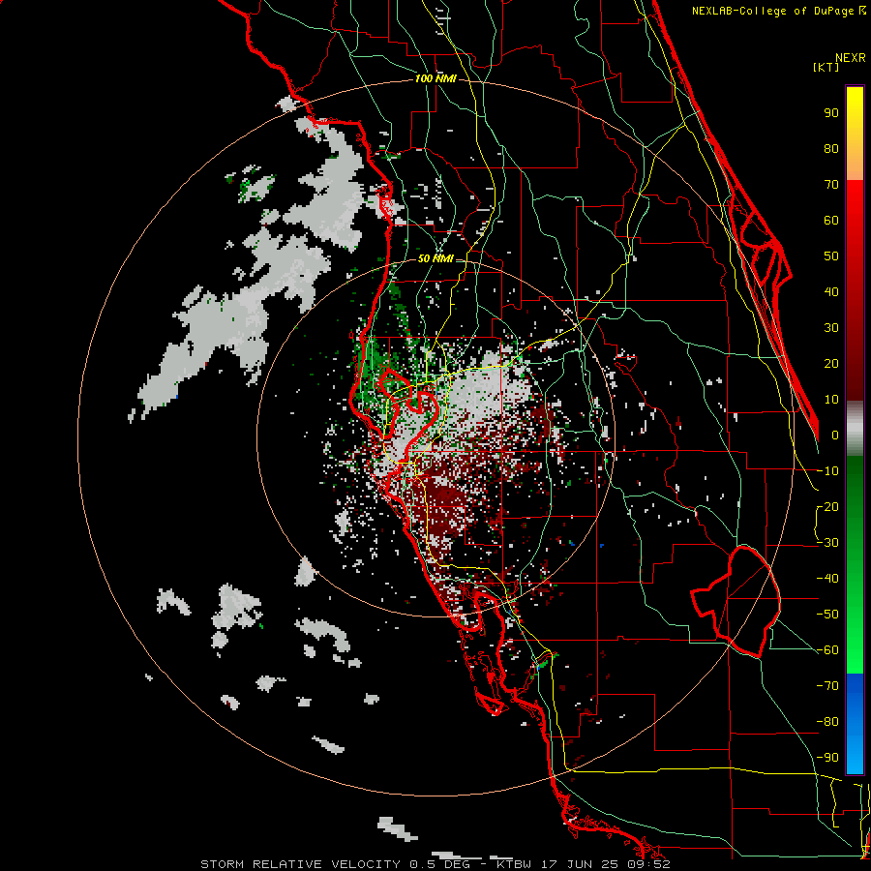Click the 0 scale value
The image size is (871, 871).
(x=835, y=435)
